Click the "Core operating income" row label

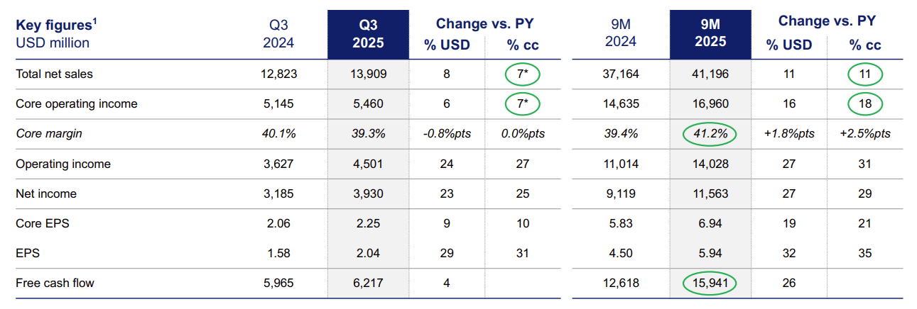(x=76, y=103)
